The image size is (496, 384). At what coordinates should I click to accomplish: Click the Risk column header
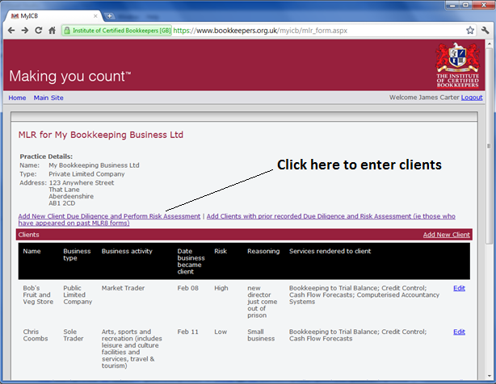[x=221, y=251]
